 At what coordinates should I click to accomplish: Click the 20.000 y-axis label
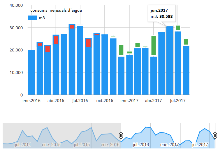tap(16, 50)
